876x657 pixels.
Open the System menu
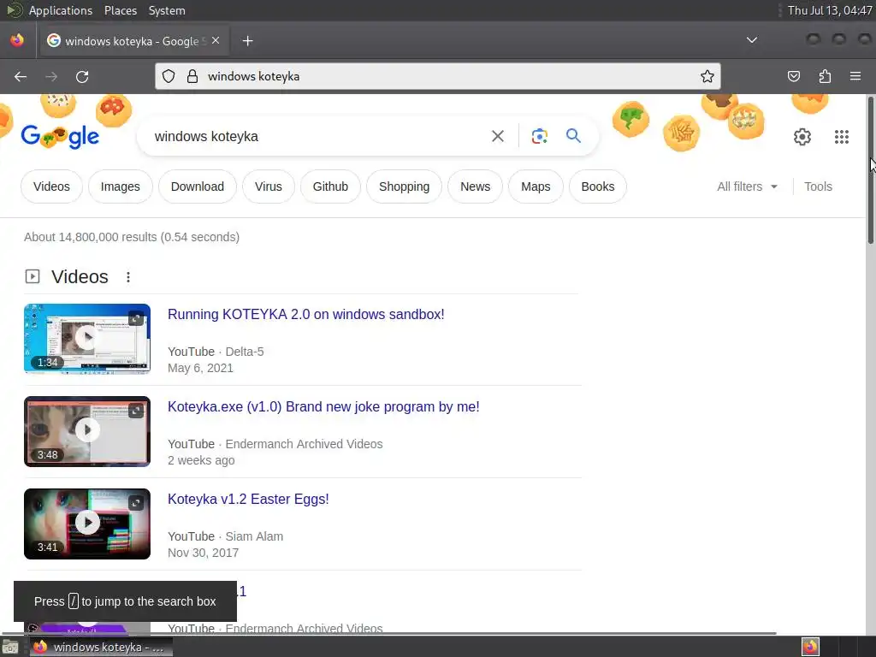[x=167, y=10]
